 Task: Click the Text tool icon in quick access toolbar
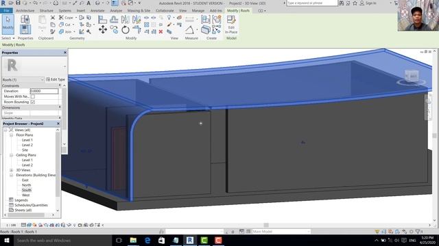(x=88, y=3)
